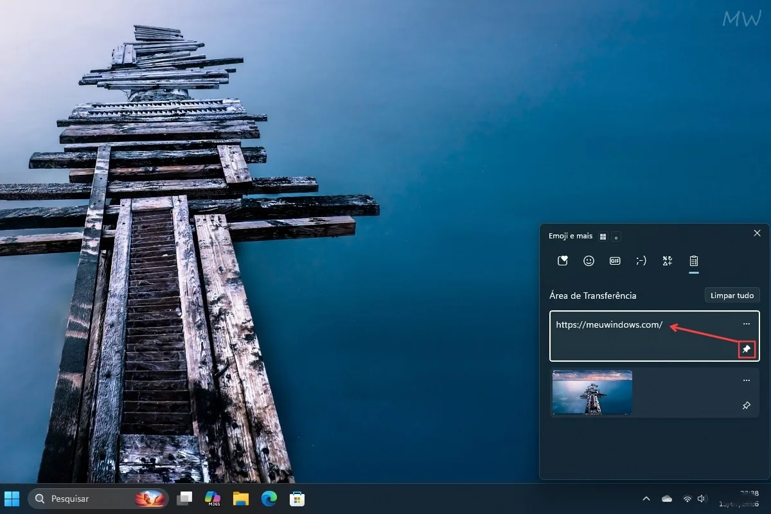The height and width of the screenshot is (514, 771).
Task: Open the Kaomoji ;-) tab
Action: coord(641,261)
